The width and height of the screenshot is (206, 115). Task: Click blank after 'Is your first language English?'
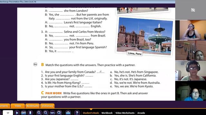click(x=89, y=76)
